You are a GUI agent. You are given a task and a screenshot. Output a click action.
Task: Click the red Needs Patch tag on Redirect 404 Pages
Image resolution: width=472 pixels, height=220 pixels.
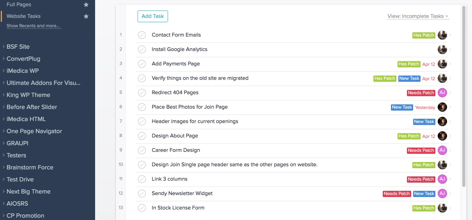[421, 93]
